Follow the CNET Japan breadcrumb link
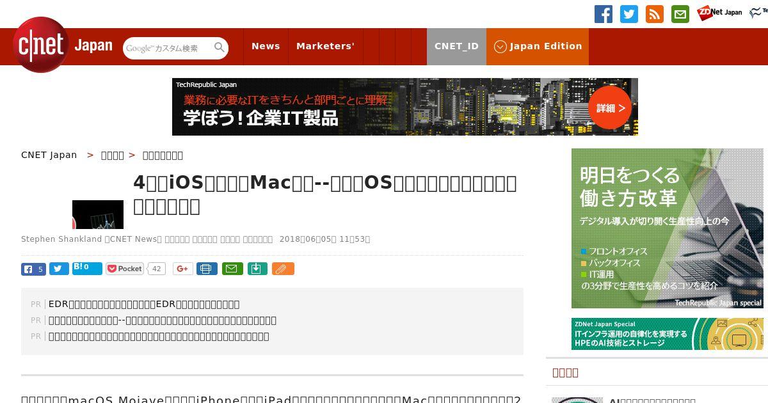 tap(49, 155)
